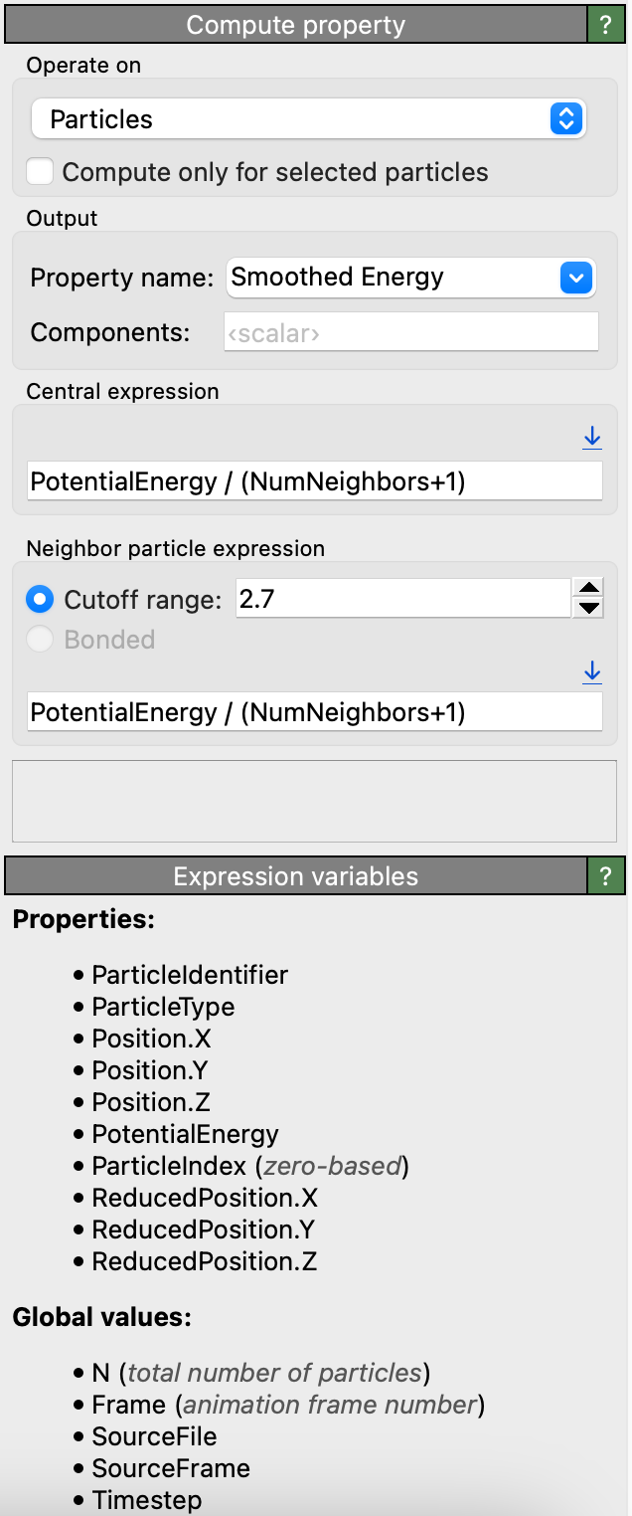Viewport: 632px width, 1516px height.
Task: Increase the cutoff range value
Action: (589, 588)
